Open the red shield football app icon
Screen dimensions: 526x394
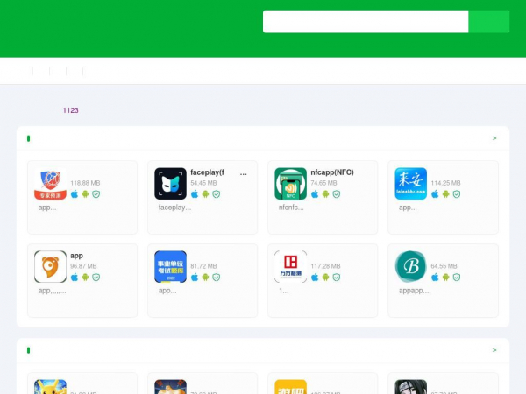[x=50, y=184]
